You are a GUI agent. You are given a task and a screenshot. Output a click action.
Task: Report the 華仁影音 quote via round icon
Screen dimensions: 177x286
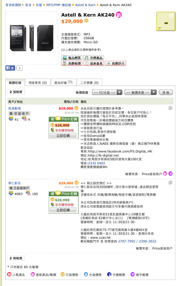coord(171,183)
